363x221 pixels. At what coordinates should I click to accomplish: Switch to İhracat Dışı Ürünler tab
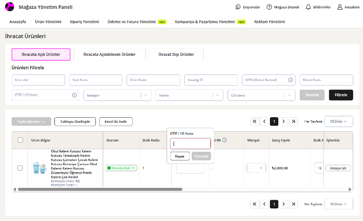tap(176, 54)
